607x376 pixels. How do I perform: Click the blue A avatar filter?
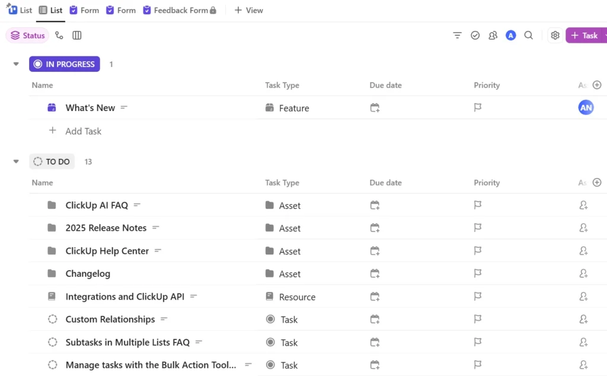coord(510,35)
